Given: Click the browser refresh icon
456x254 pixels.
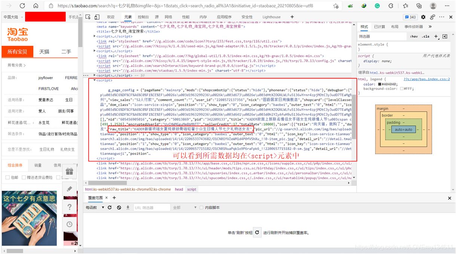Looking at the screenshot, I should tap(22, 6).
